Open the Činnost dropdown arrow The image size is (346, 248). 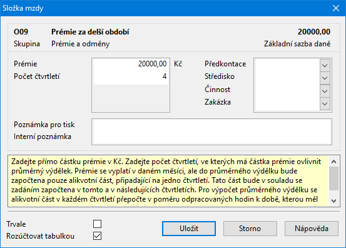pyautogui.click(x=325, y=91)
